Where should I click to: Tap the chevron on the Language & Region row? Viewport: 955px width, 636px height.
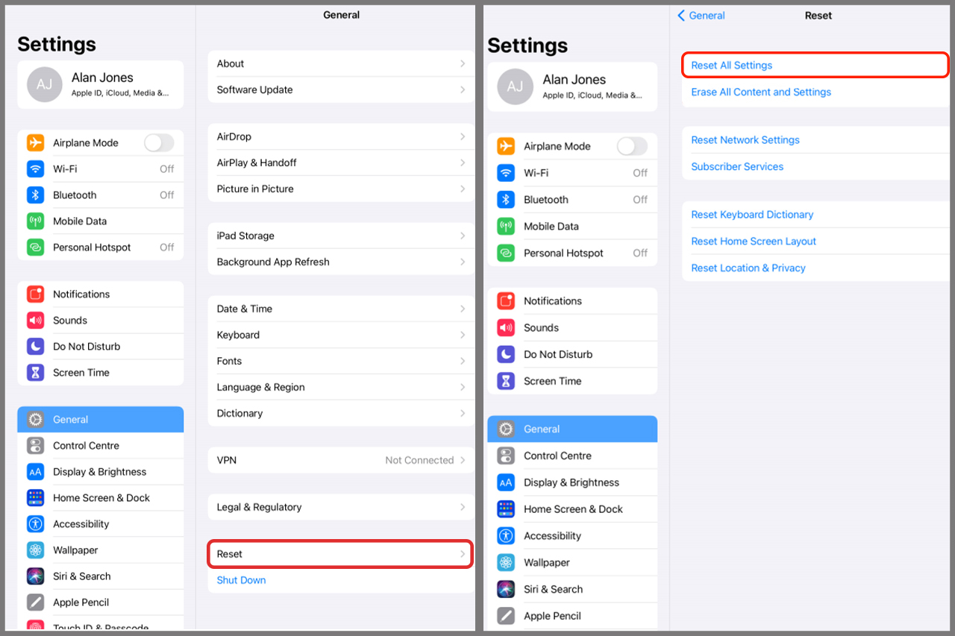coord(463,387)
